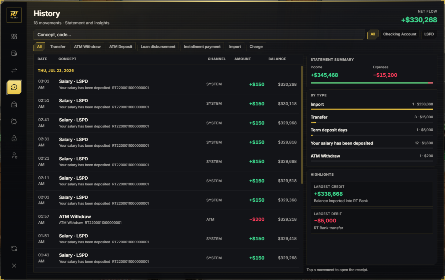Click the Largest Credit highlight card
Screen dimensions: 445x280
pyautogui.click(x=372, y=194)
